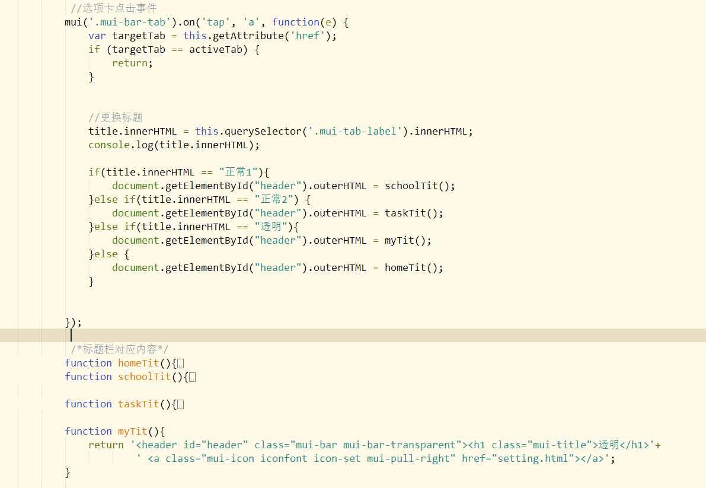Click the comment //更换标题
Image resolution: width=706 pixels, height=488 pixels.
click(x=116, y=117)
